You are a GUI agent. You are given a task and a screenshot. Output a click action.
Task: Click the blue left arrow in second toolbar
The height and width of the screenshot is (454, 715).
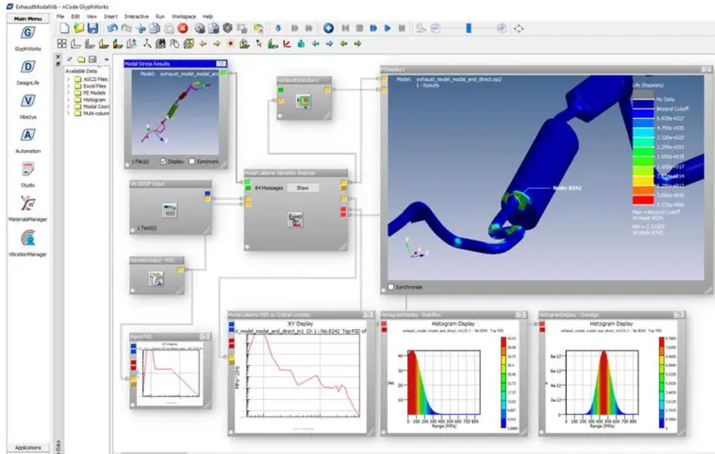coord(316,44)
